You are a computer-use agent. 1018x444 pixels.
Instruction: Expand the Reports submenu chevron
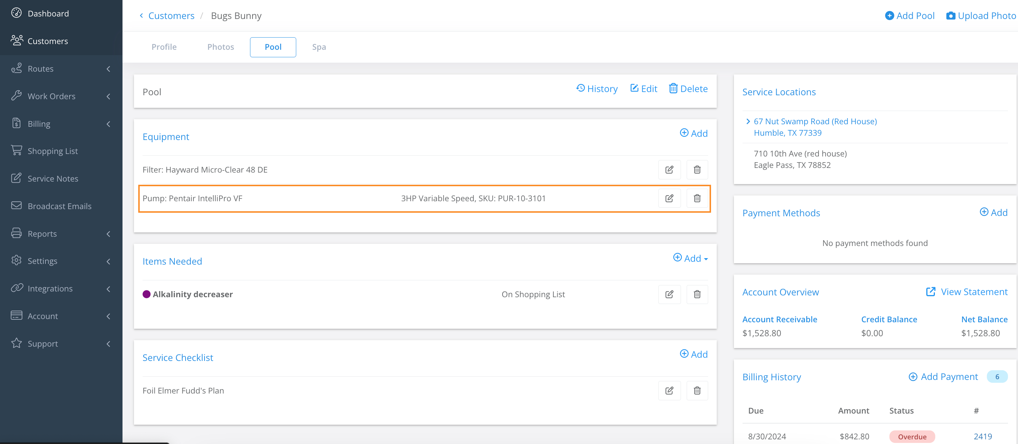click(108, 234)
